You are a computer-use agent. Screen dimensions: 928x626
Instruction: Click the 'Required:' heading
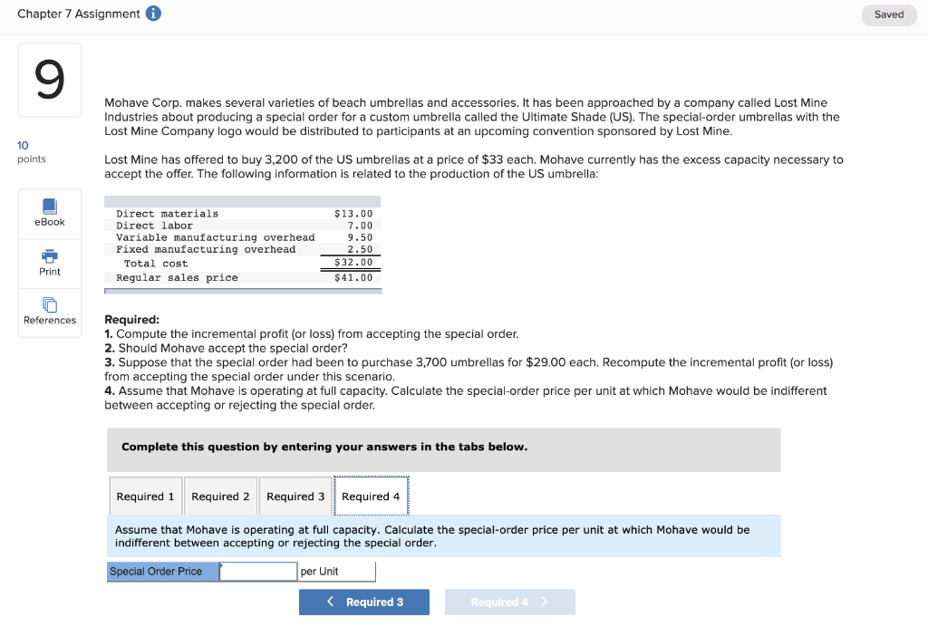pyautogui.click(x=132, y=320)
